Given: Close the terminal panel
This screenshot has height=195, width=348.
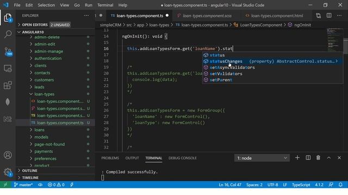Looking at the screenshot, I should (339, 158).
